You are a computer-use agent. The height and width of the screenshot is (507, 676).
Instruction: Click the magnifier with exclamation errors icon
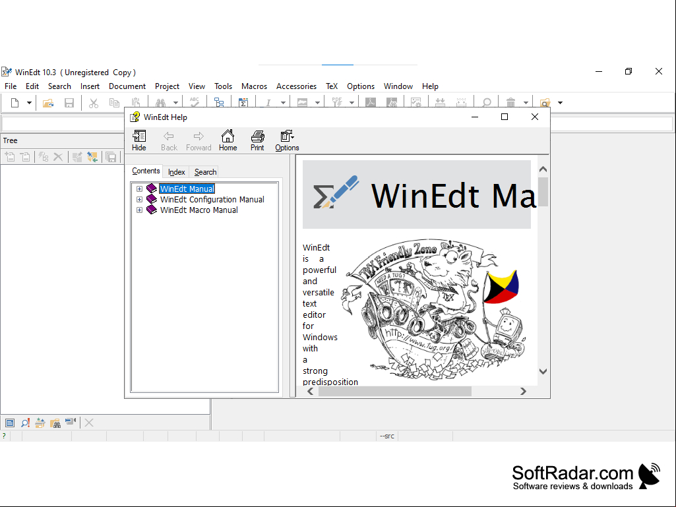[26, 423]
